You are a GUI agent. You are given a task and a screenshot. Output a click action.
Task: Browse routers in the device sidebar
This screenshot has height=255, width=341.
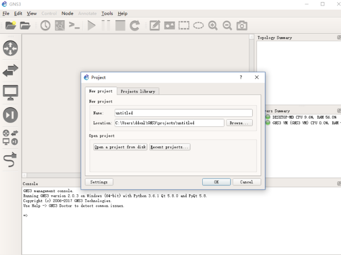(x=10, y=48)
